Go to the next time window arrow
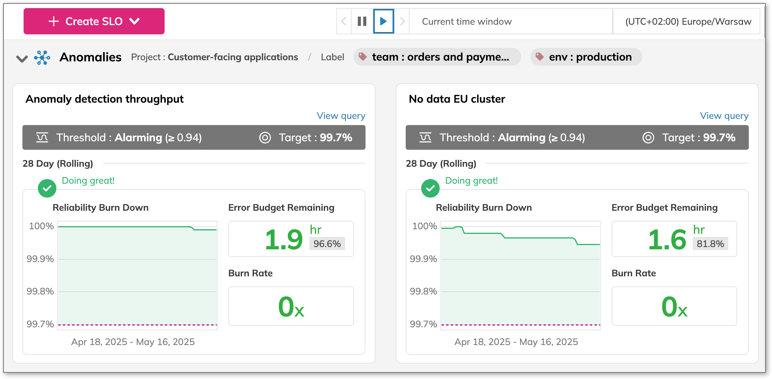This screenshot has height=379, width=772. pos(402,21)
